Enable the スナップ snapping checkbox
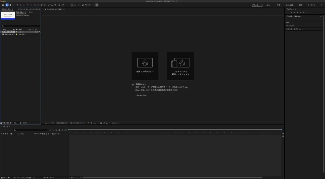This screenshot has width=325, height=179. (83, 5)
